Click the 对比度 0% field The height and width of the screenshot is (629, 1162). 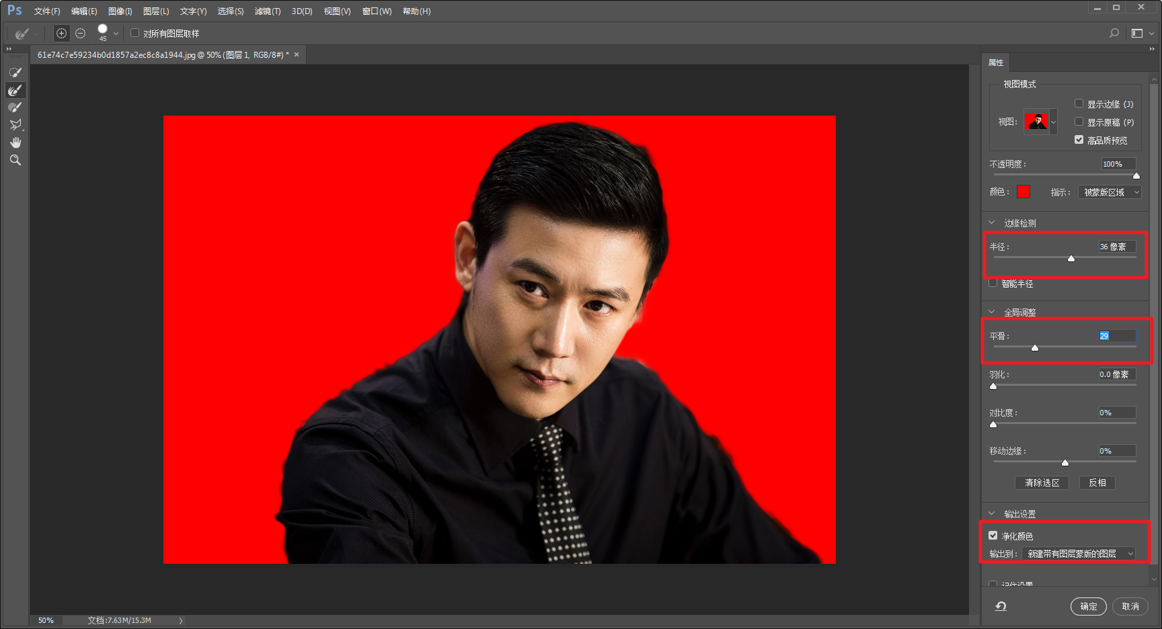(1117, 413)
